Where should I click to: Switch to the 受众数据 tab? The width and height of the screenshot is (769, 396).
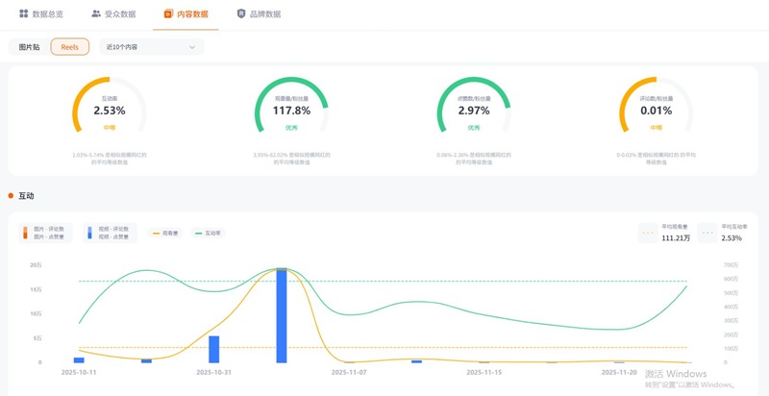(x=113, y=14)
